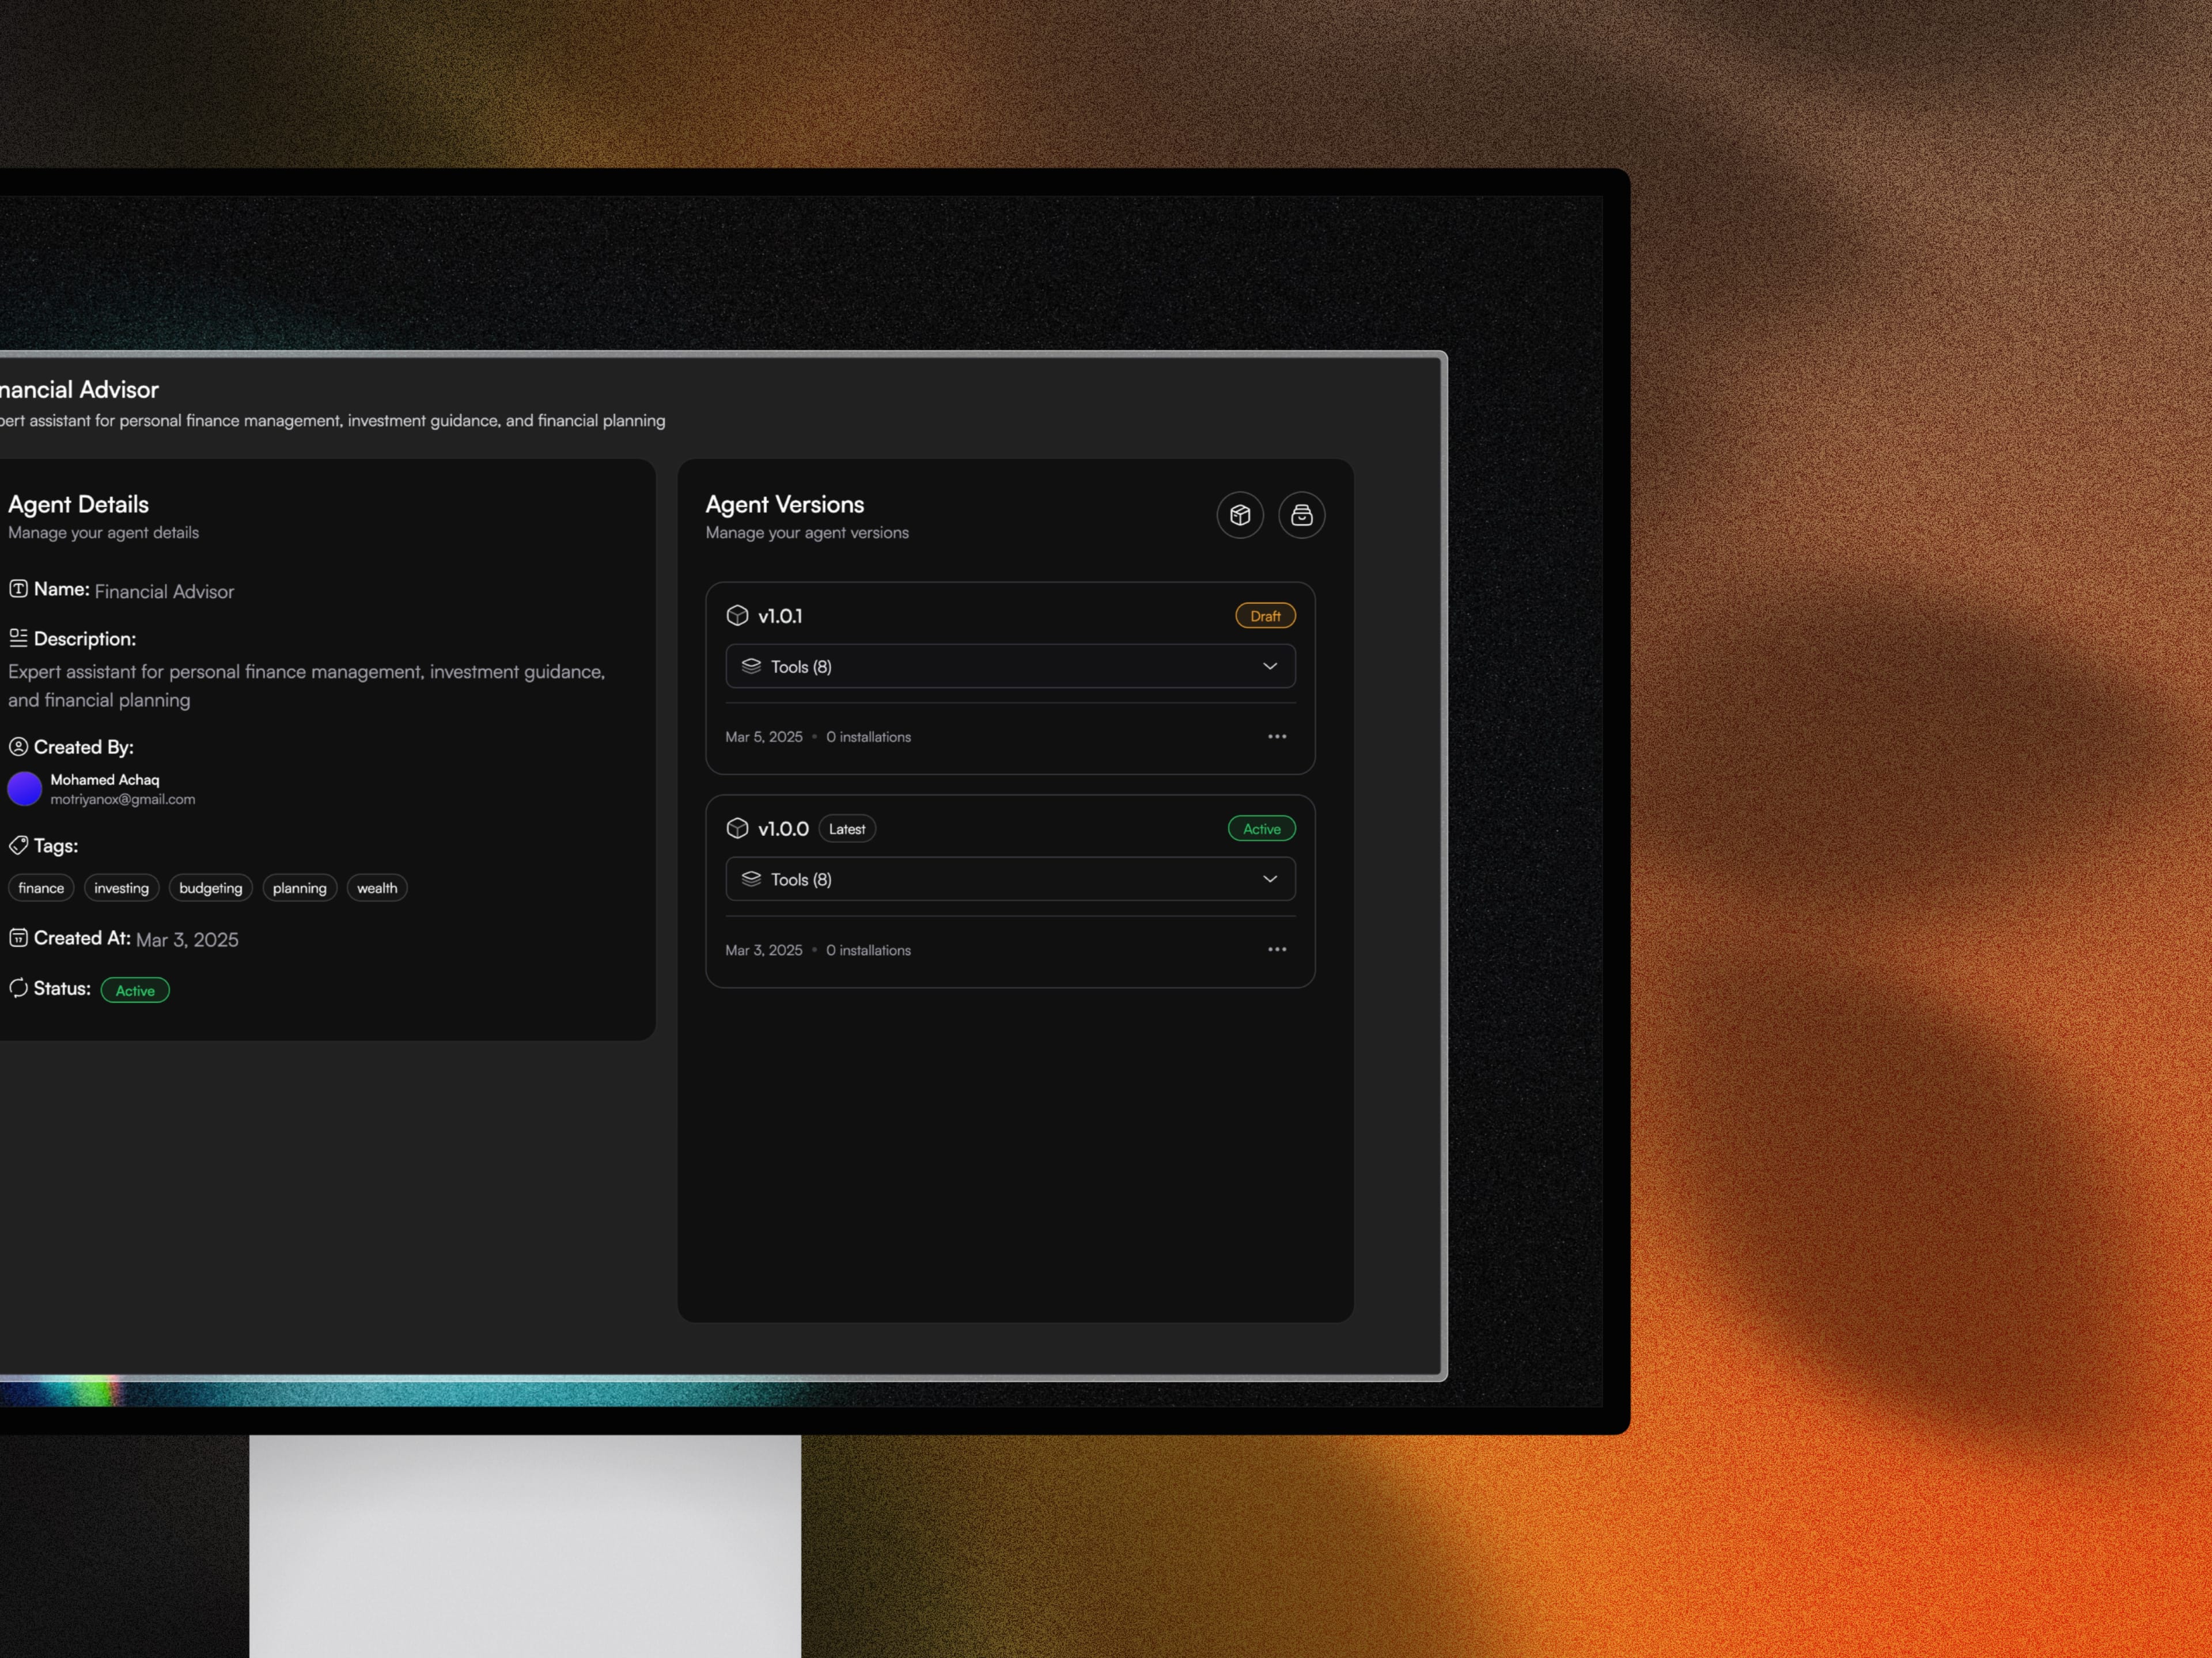Click the tag icon next to Tags label

click(x=18, y=846)
